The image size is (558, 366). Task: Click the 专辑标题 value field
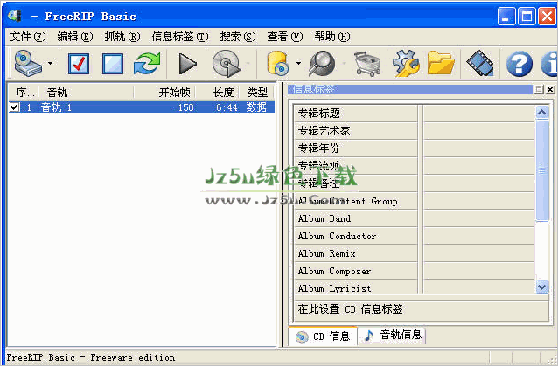point(478,114)
